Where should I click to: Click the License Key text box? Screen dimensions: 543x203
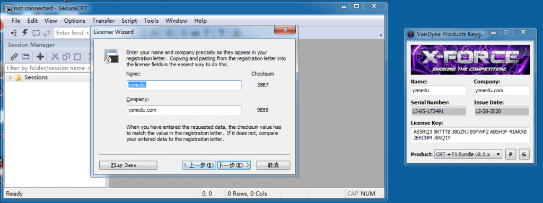[x=470, y=135]
